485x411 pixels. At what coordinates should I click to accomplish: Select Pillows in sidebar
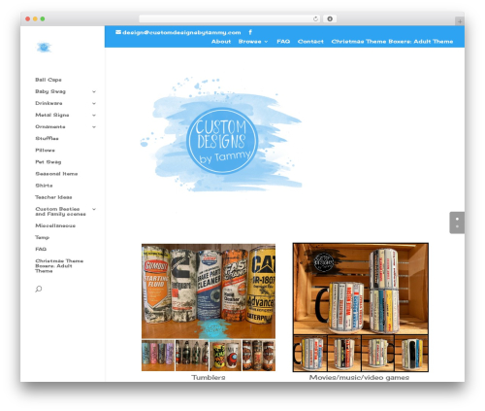tap(45, 150)
